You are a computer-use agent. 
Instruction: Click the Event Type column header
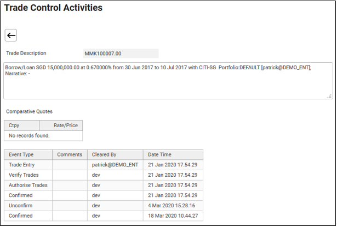pyautogui.click(x=28, y=154)
